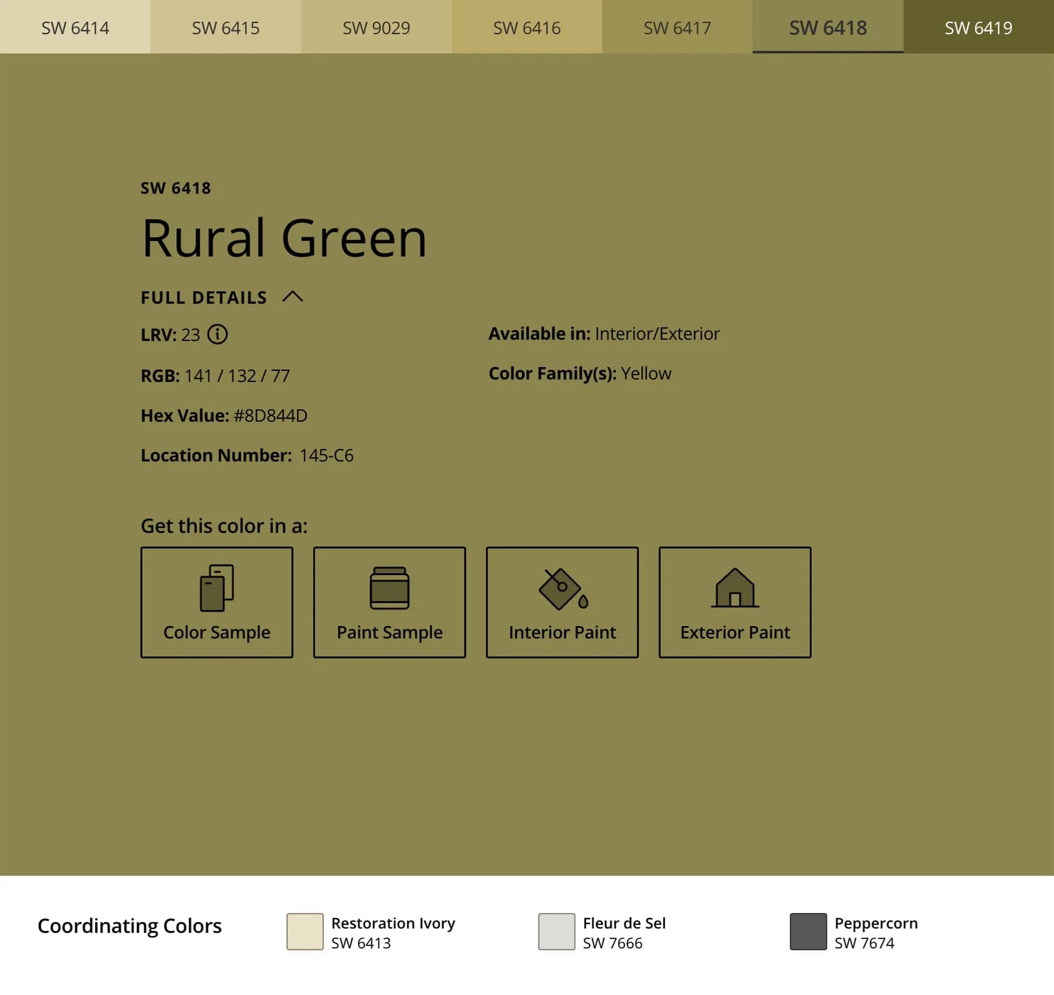Open the Peppercorn link

(x=876, y=924)
